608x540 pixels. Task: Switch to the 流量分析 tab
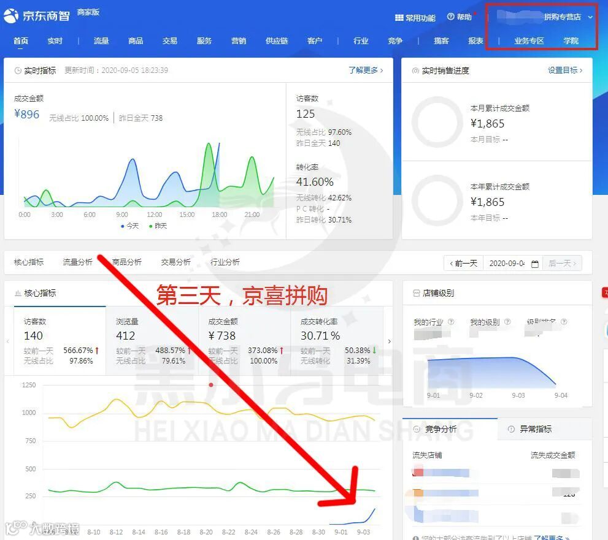click(77, 262)
